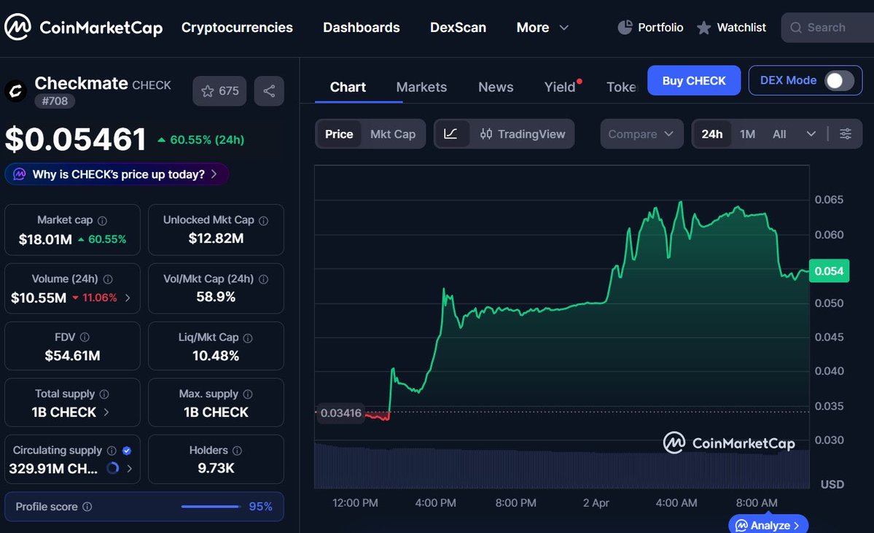The image size is (874, 533).
Task: Click info icon beside Holders
Action: click(x=237, y=451)
